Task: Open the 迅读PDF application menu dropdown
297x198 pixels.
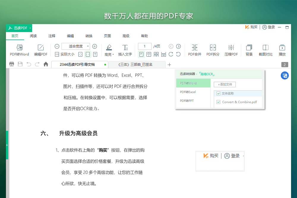Action: [30, 28]
